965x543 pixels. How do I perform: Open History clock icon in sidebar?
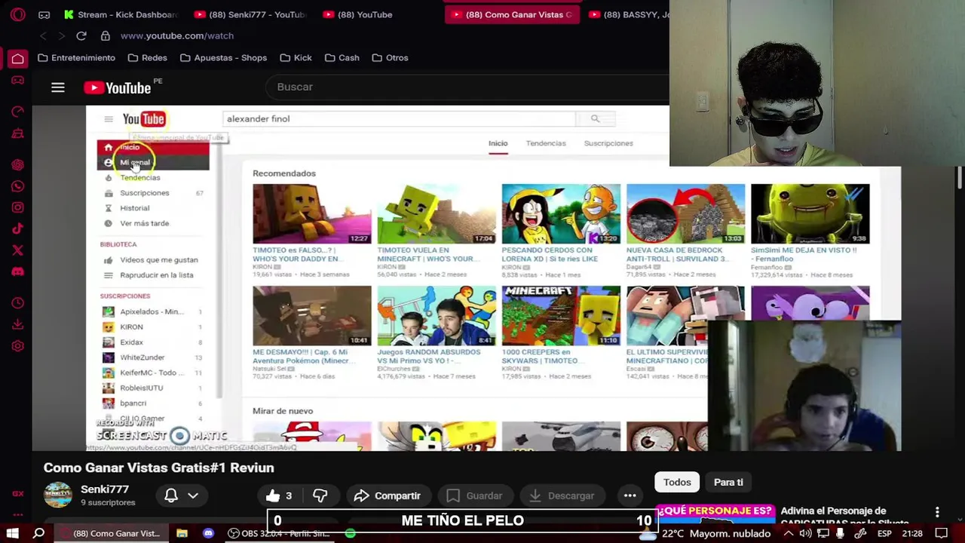(x=17, y=303)
